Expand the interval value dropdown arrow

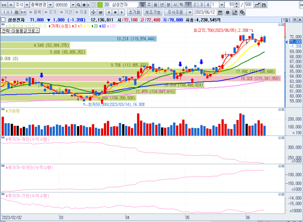click(x=222, y=5)
